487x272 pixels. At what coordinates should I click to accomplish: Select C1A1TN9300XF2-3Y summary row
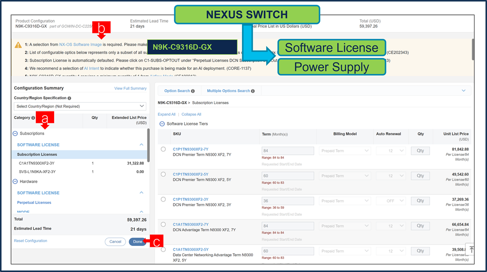[x=80, y=163]
